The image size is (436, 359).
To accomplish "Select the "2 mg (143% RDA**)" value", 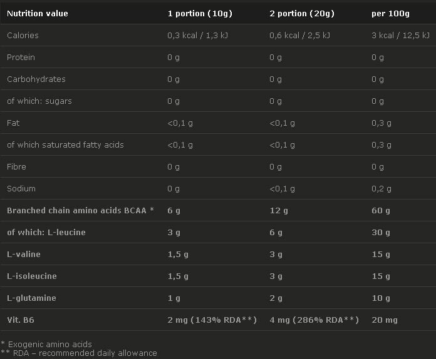I will 212,320.
